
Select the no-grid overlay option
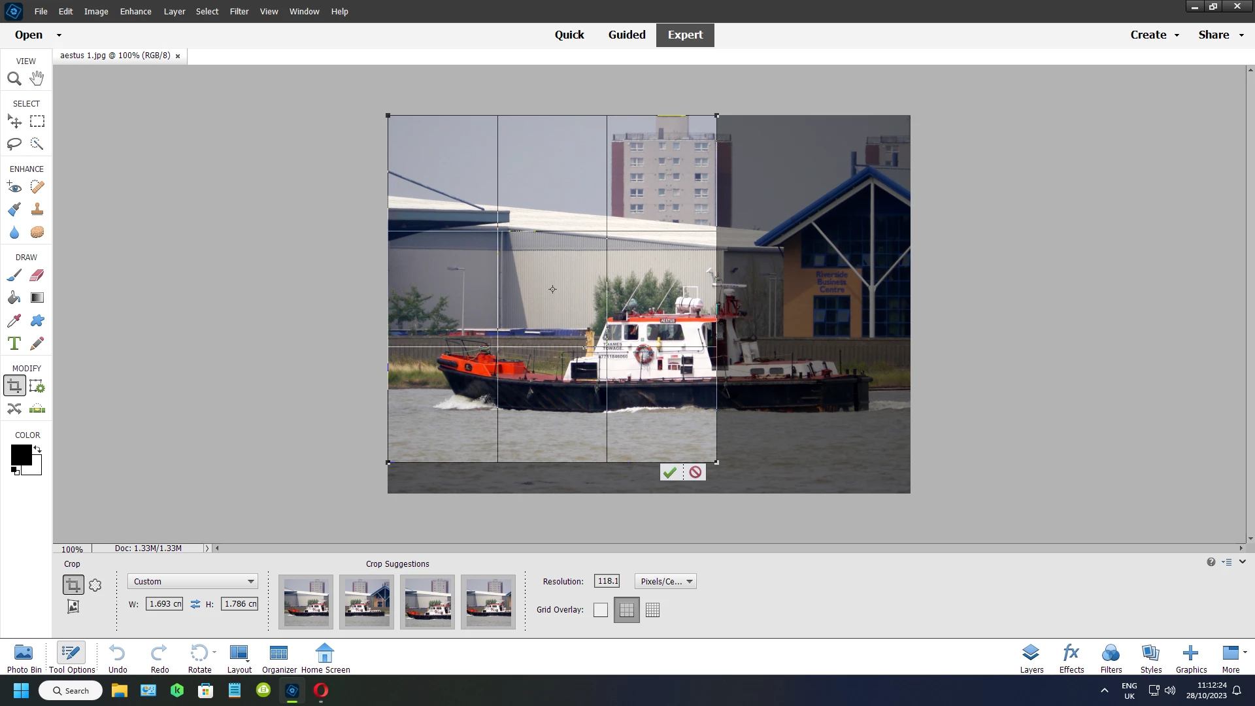600,610
